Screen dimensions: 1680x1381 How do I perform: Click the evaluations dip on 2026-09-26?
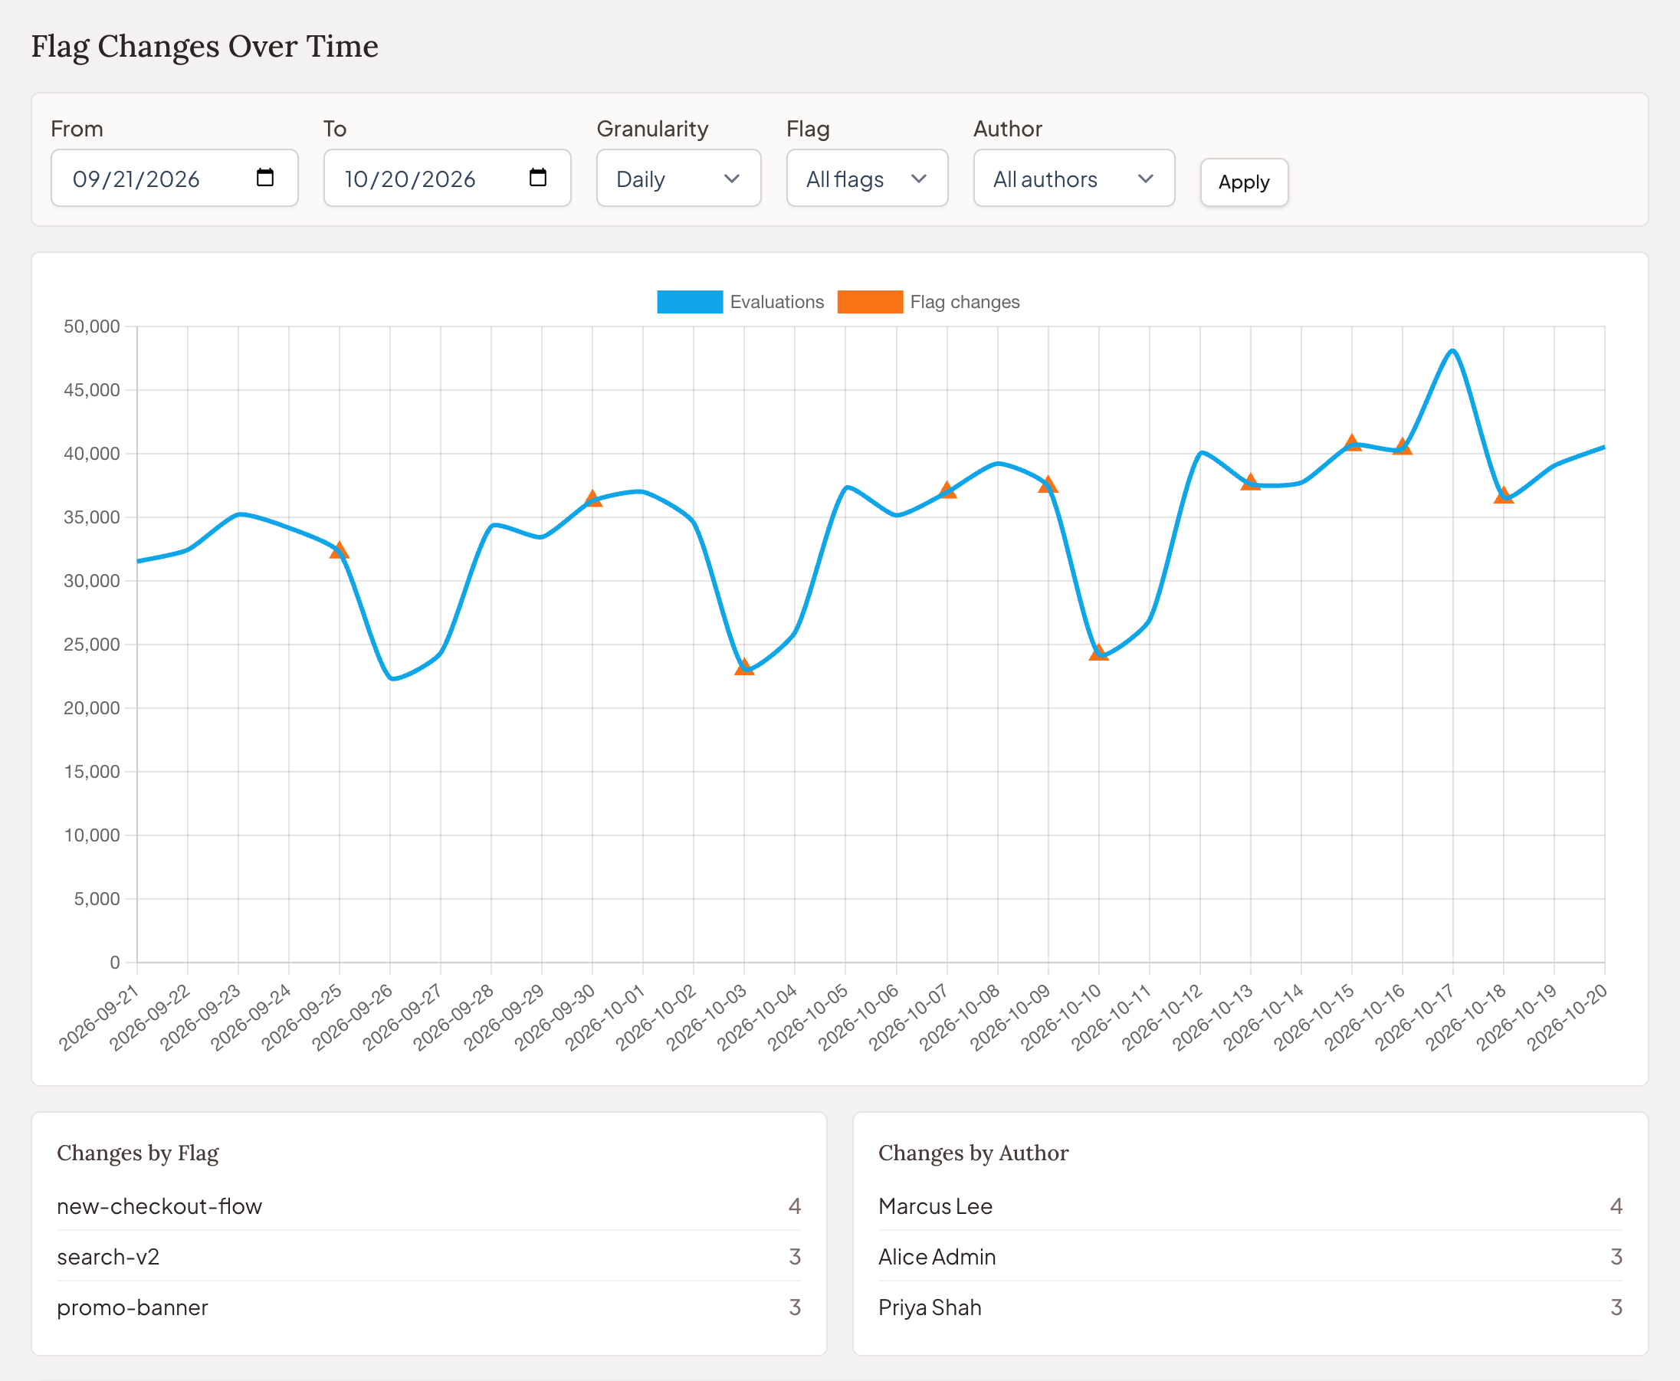pyautogui.click(x=391, y=677)
